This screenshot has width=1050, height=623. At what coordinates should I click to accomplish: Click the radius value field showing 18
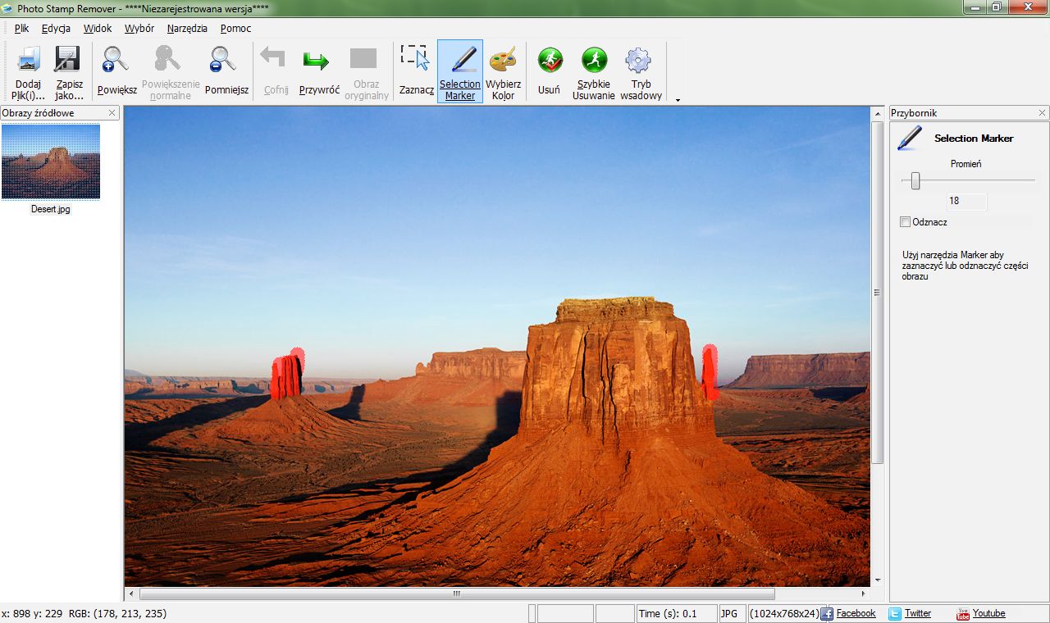966,201
